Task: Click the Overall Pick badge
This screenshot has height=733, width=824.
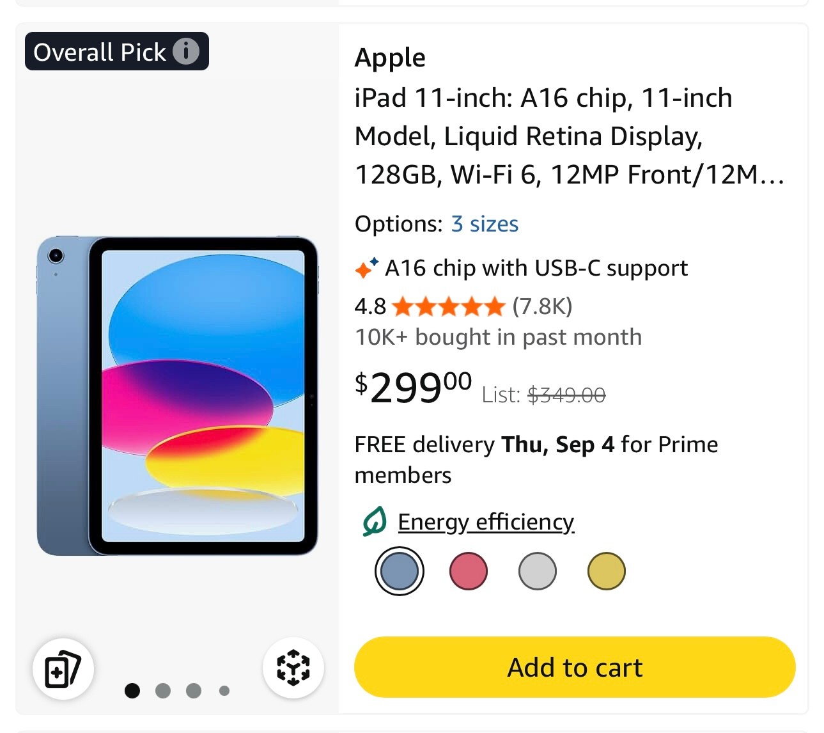Action: click(x=99, y=52)
